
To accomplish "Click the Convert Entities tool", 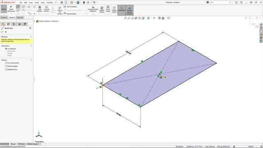I will 46,9.
